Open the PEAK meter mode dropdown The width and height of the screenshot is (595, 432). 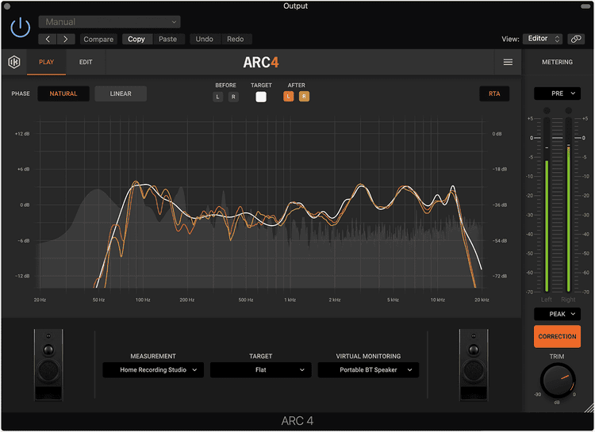coord(557,314)
